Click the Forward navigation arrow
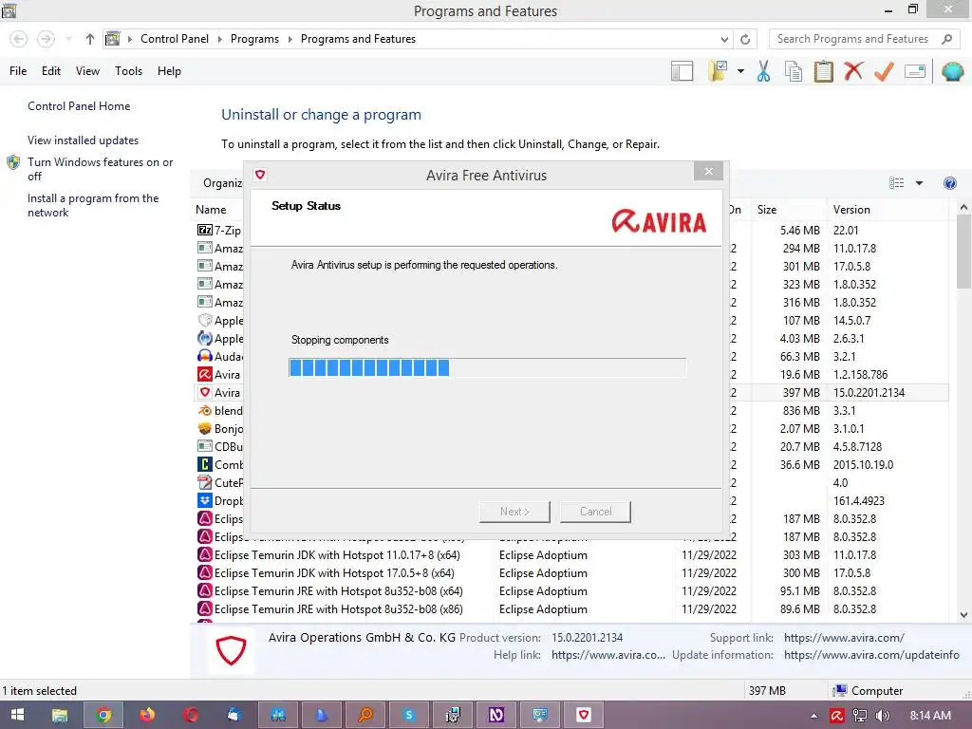 pyautogui.click(x=46, y=39)
